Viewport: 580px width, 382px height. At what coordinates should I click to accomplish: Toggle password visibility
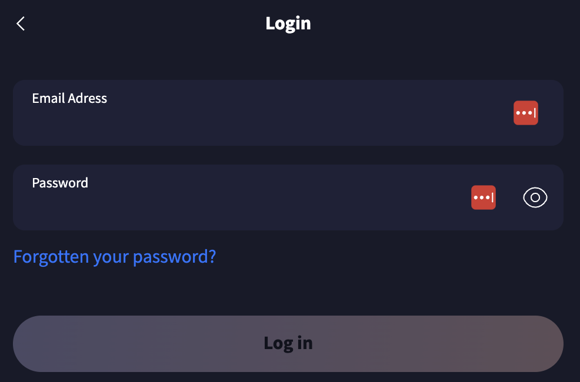point(535,197)
